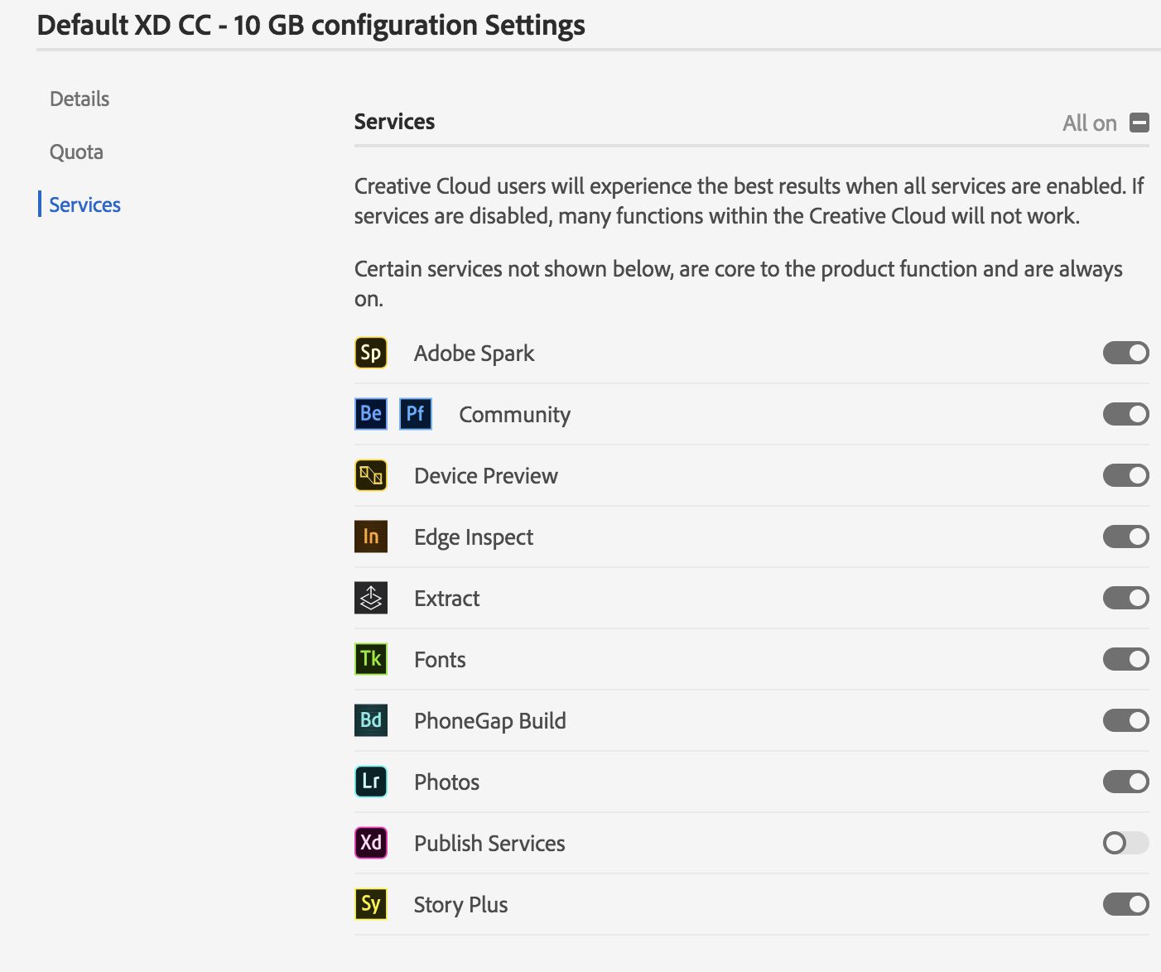Click the Xd Publish Services icon
This screenshot has width=1161, height=972.
pyautogui.click(x=371, y=843)
